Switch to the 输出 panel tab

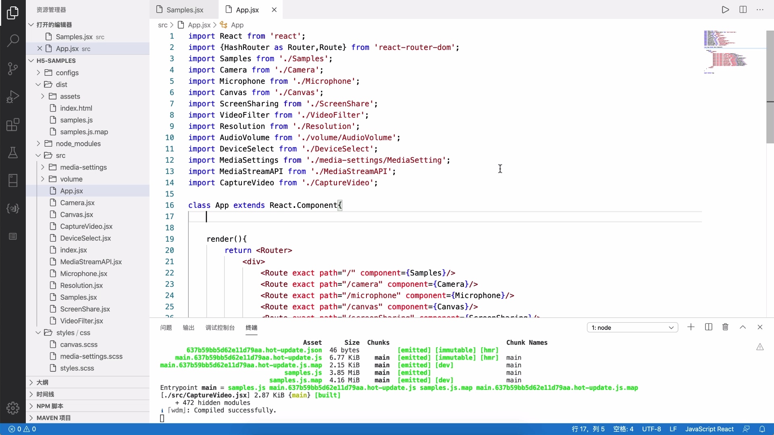tap(188, 327)
